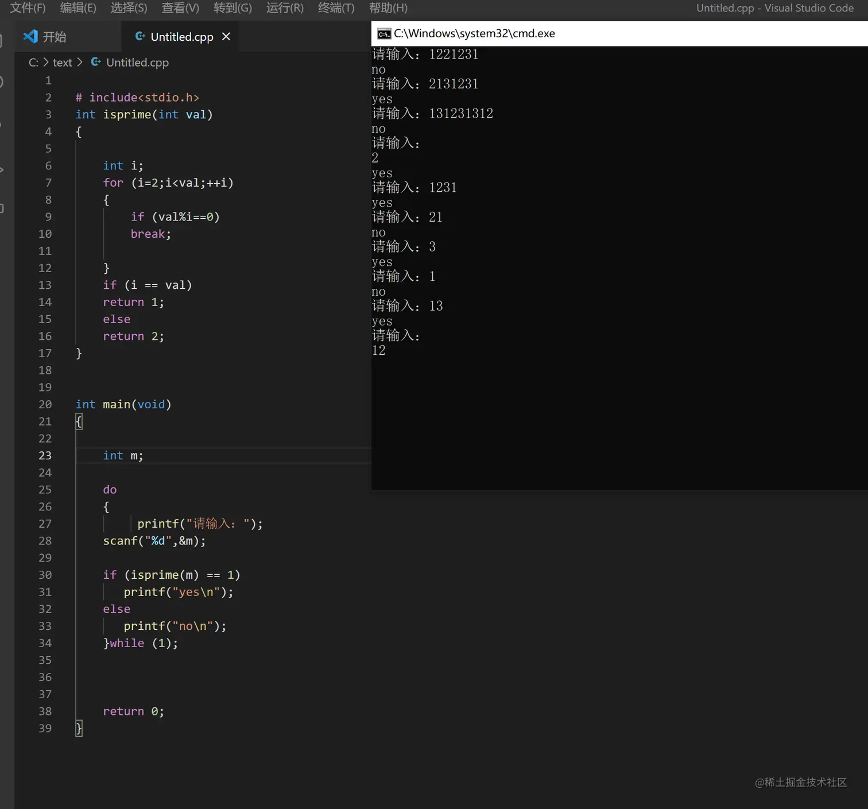Click the printf("no\n") code line
Screen dimensions: 868x809
175,626
